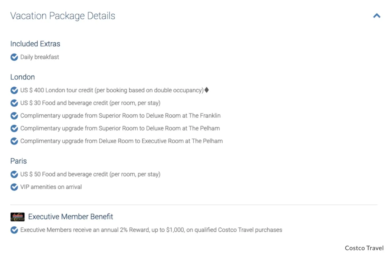This screenshot has height=254, width=388.
Task: Click checkmark for Superior to Deluxe Pelham upgrade
Action: pos(14,129)
